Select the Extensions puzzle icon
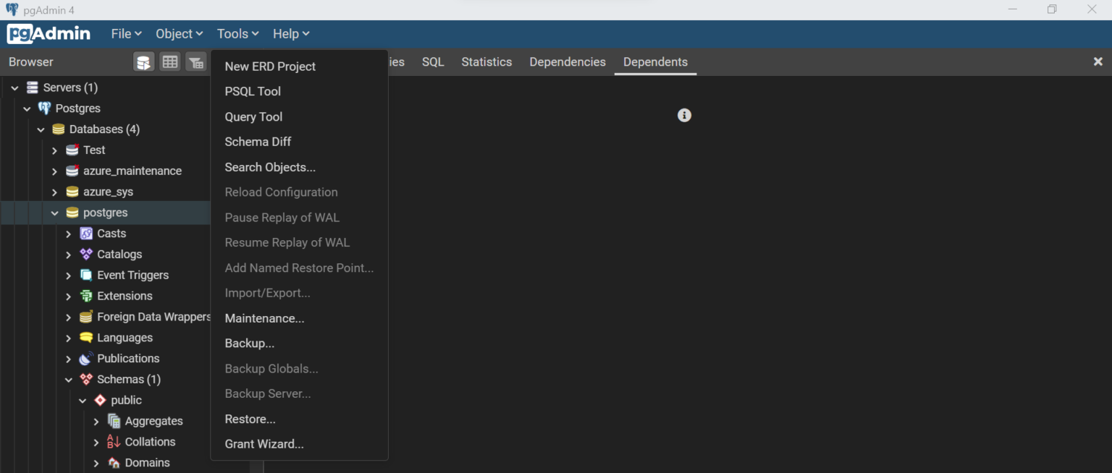 pyautogui.click(x=87, y=296)
